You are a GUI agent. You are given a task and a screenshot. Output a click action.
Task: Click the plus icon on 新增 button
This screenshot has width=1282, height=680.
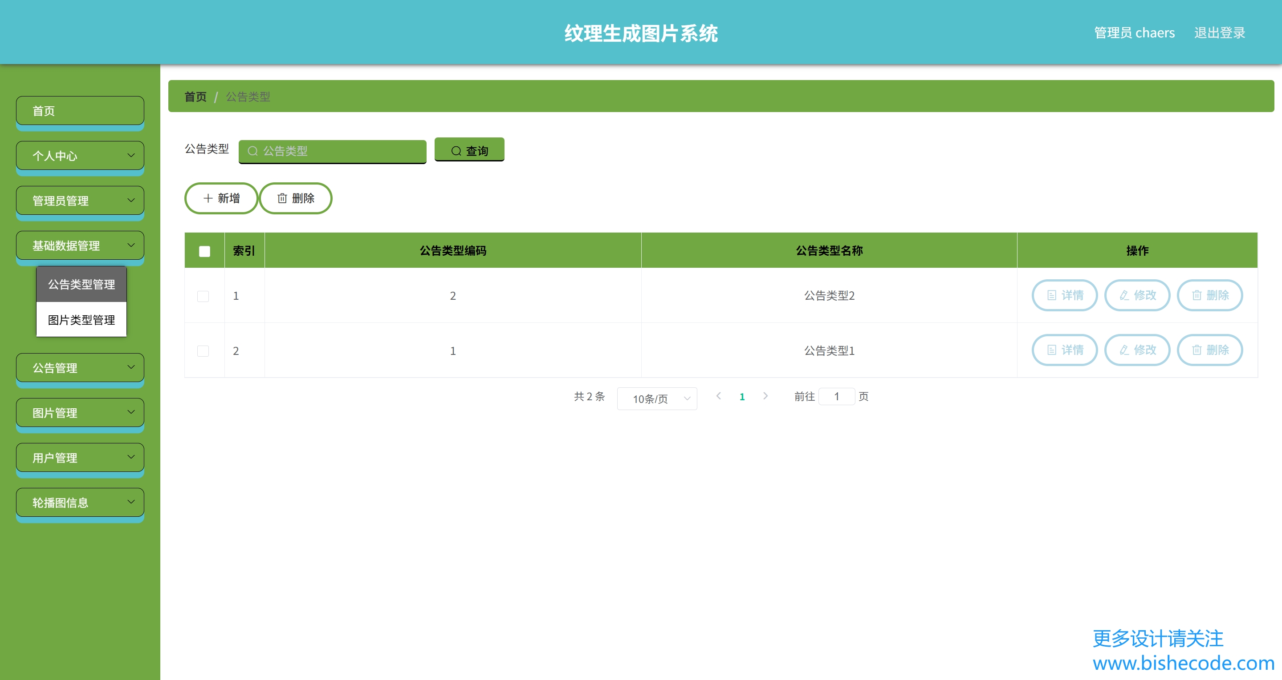[208, 198]
